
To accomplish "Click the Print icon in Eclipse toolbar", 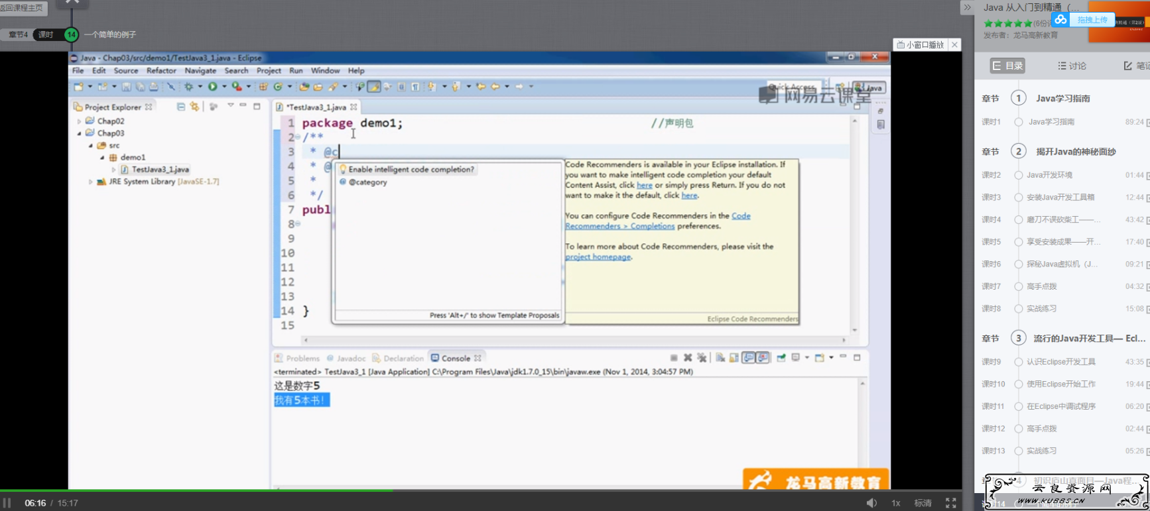I will pos(154,87).
